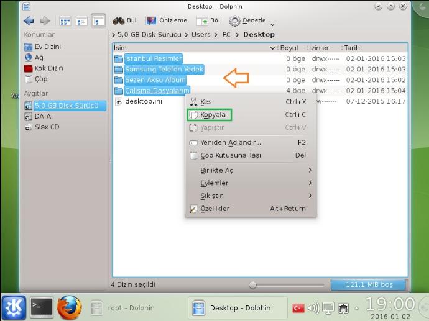Open KDE application launcher
This screenshot has height=321, width=429.
(14, 308)
